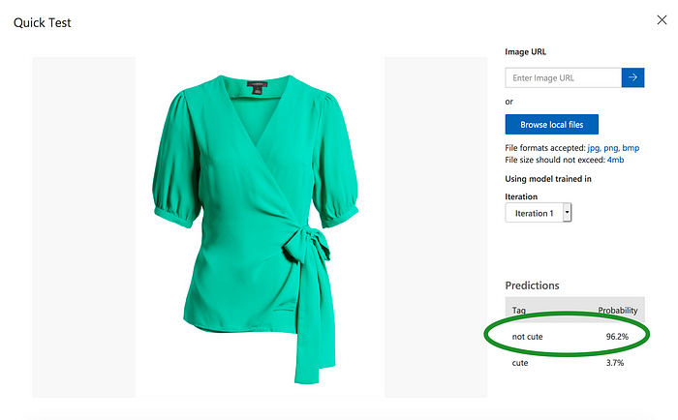Click the Tag column header
This screenshot has width=678, height=420.
(x=519, y=311)
